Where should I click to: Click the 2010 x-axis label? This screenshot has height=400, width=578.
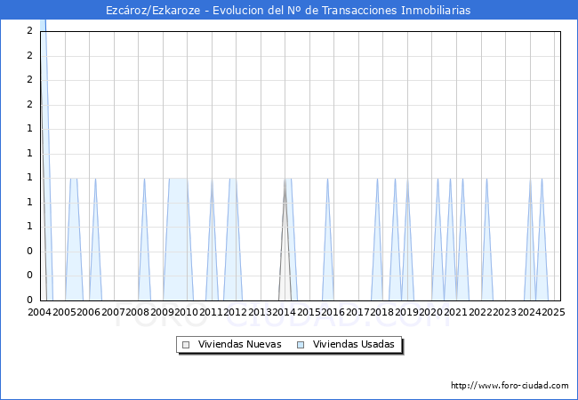(187, 312)
